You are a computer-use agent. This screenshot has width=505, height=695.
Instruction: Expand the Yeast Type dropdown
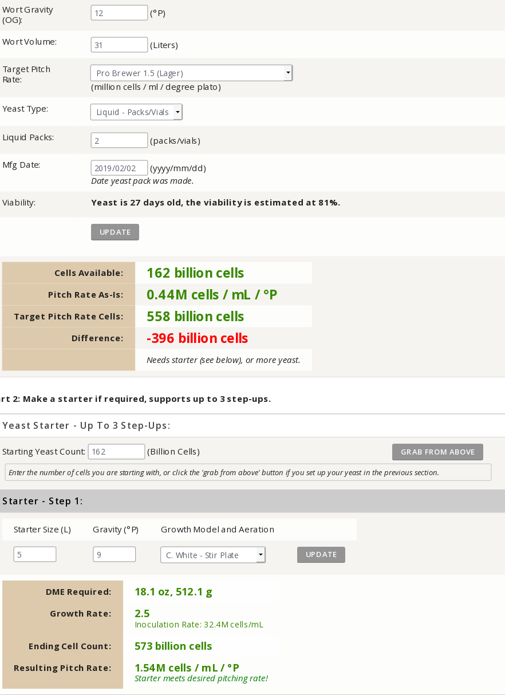click(x=136, y=112)
